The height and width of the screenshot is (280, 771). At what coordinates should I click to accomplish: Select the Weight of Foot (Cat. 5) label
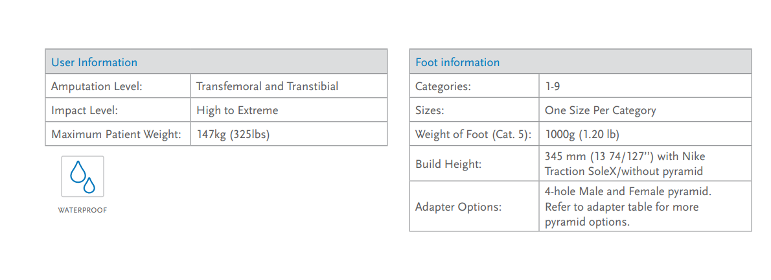tap(474, 134)
